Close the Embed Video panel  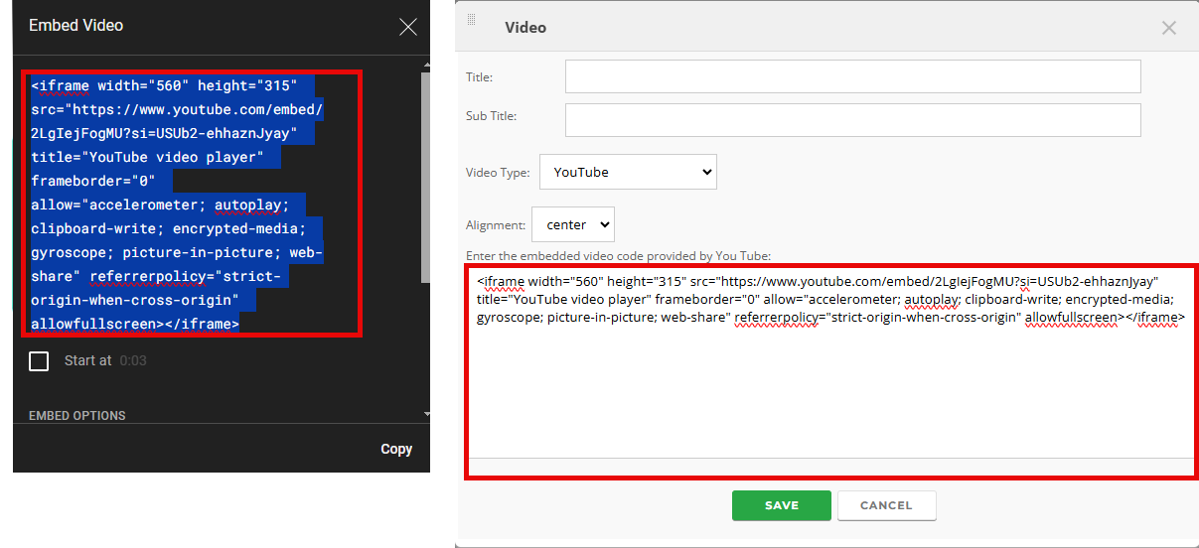point(408,27)
